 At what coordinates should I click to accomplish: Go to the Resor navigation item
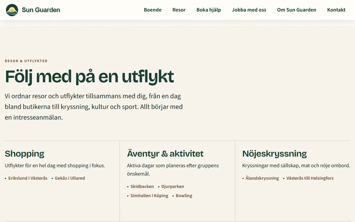pos(179,10)
